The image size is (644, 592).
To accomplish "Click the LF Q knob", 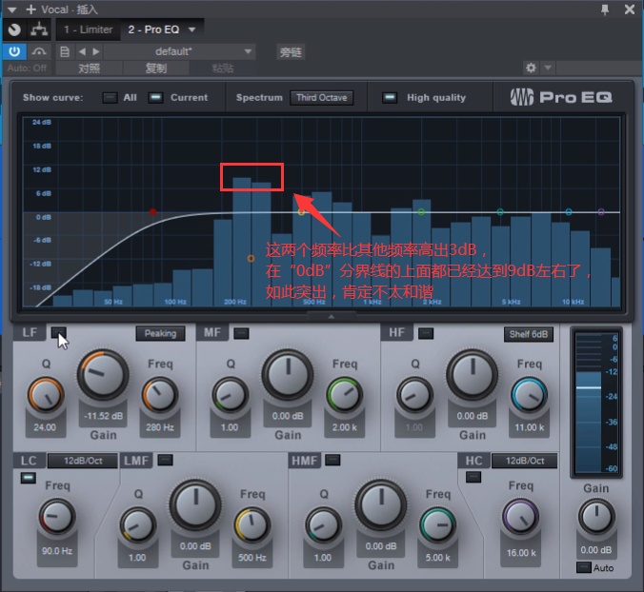I will tap(46, 395).
